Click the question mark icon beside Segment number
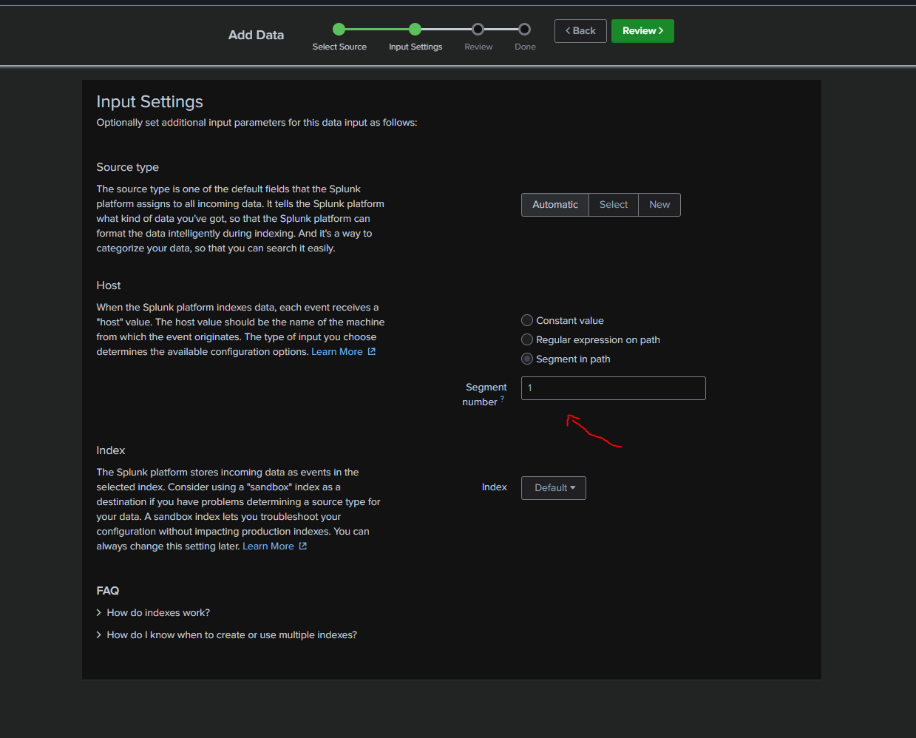Screen dimensions: 916x738 click(x=503, y=399)
